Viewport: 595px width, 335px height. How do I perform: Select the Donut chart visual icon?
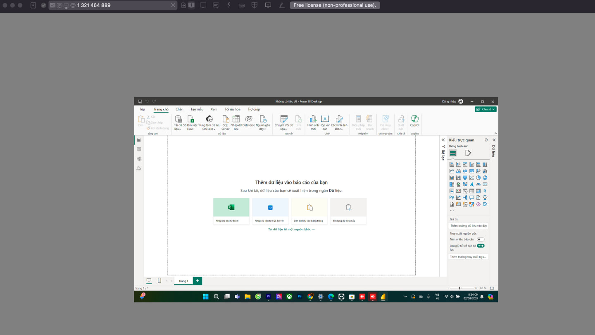click(485, 177)
